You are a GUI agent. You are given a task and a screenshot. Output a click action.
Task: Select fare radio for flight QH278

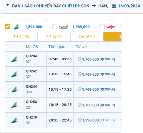(x=79, y=120)
